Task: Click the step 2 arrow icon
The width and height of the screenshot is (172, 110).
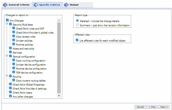Action: [x=36, y=5]
